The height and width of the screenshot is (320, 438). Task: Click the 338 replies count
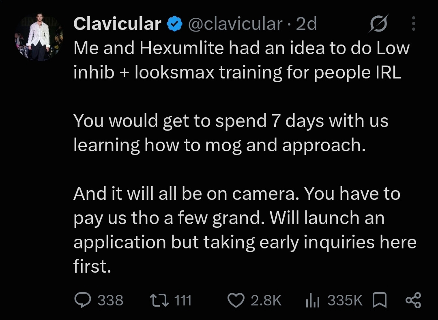[x=110, y=301]
